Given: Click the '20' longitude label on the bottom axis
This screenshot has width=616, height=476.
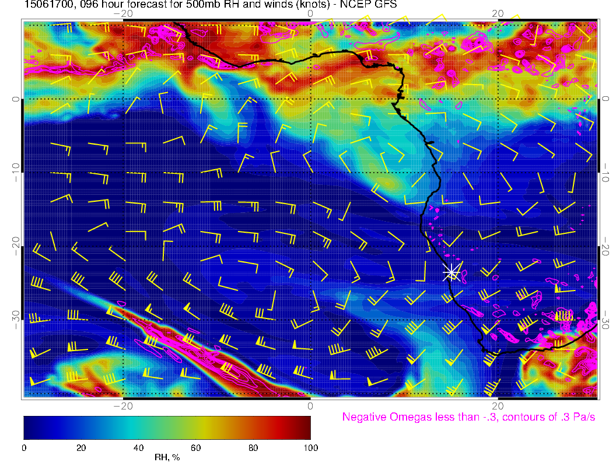Looking at the screenshot, I should click(498, 406).
